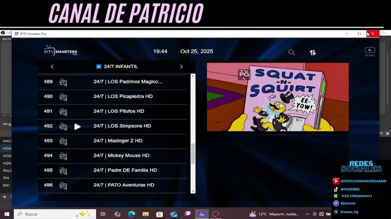Select channel 24/7 | Mickey Mouse HD
391x219 pixels.
112,155
